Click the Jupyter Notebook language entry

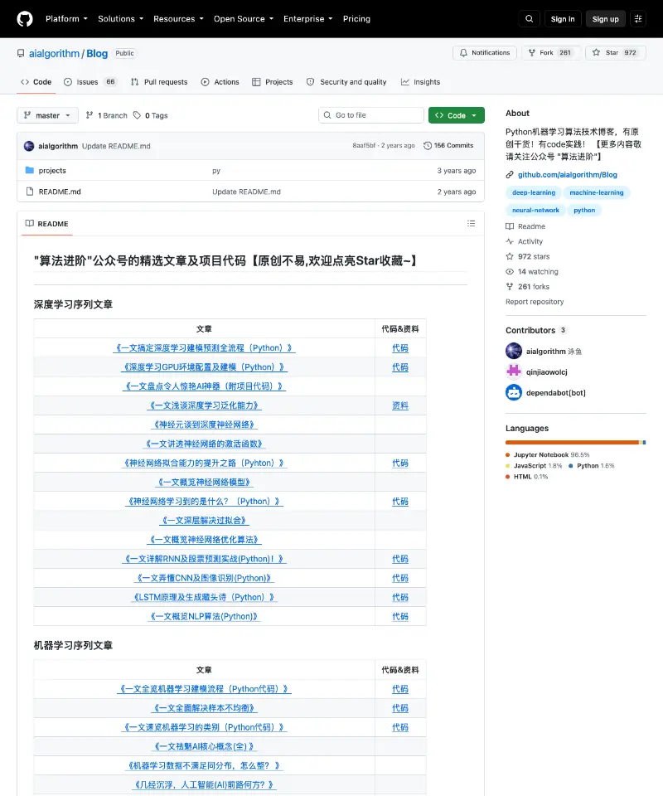[548, 455]
